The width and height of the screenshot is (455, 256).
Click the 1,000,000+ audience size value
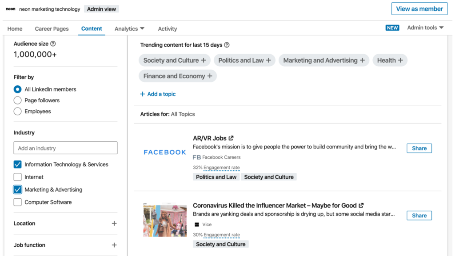pyautogui.click(x=35, y=54)
